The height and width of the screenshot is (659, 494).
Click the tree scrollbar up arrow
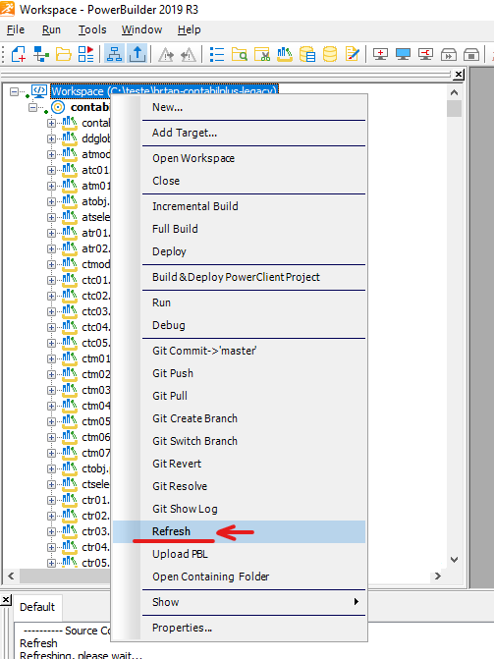(454, 92)
